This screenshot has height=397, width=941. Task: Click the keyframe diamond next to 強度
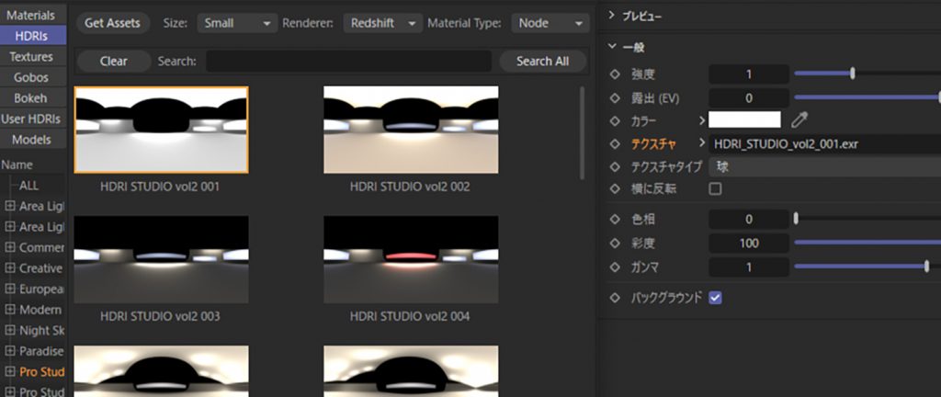pyautogui.click(x=616, y=74)
